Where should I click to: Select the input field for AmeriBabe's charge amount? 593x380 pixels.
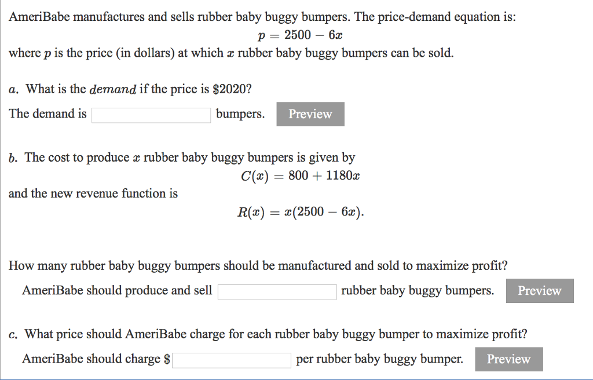[232, 360]
